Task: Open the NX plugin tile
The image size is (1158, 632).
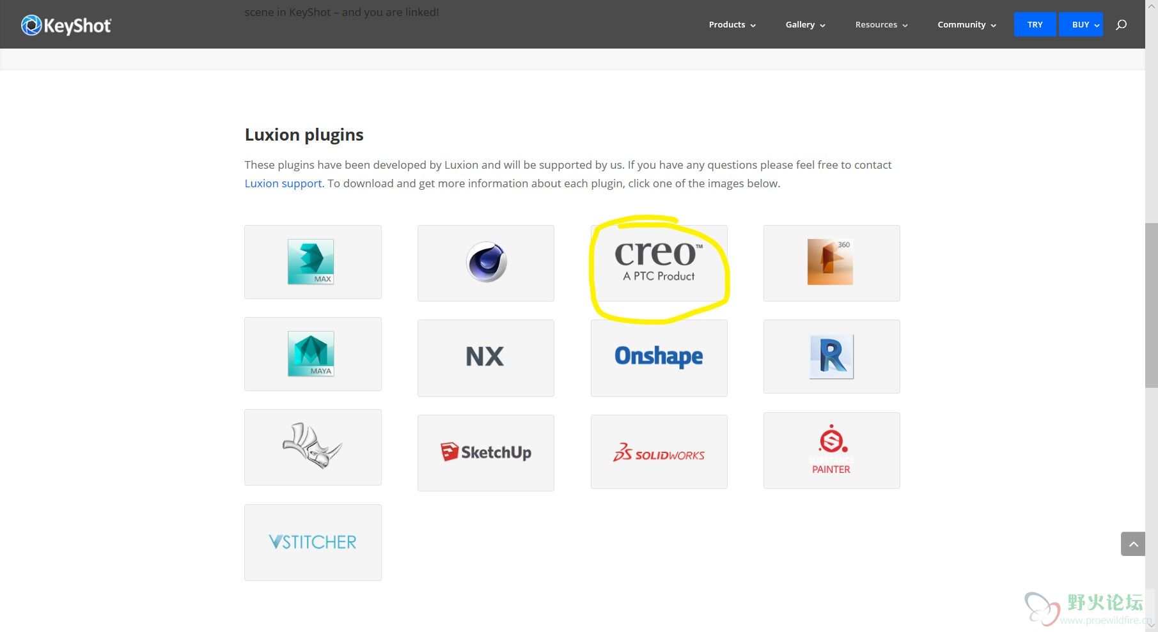Action: pos(486,358)
